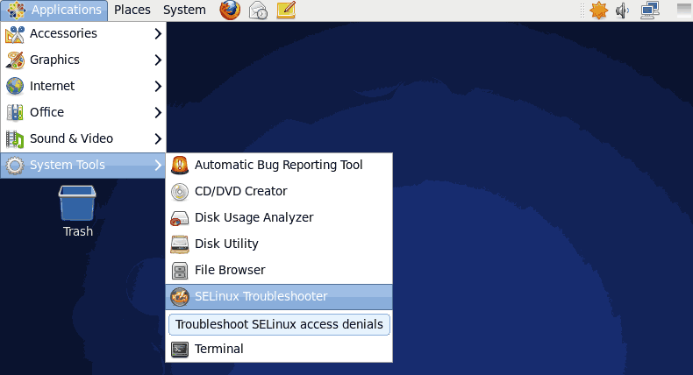Open Terminal from System Tools

coord(279,349)
